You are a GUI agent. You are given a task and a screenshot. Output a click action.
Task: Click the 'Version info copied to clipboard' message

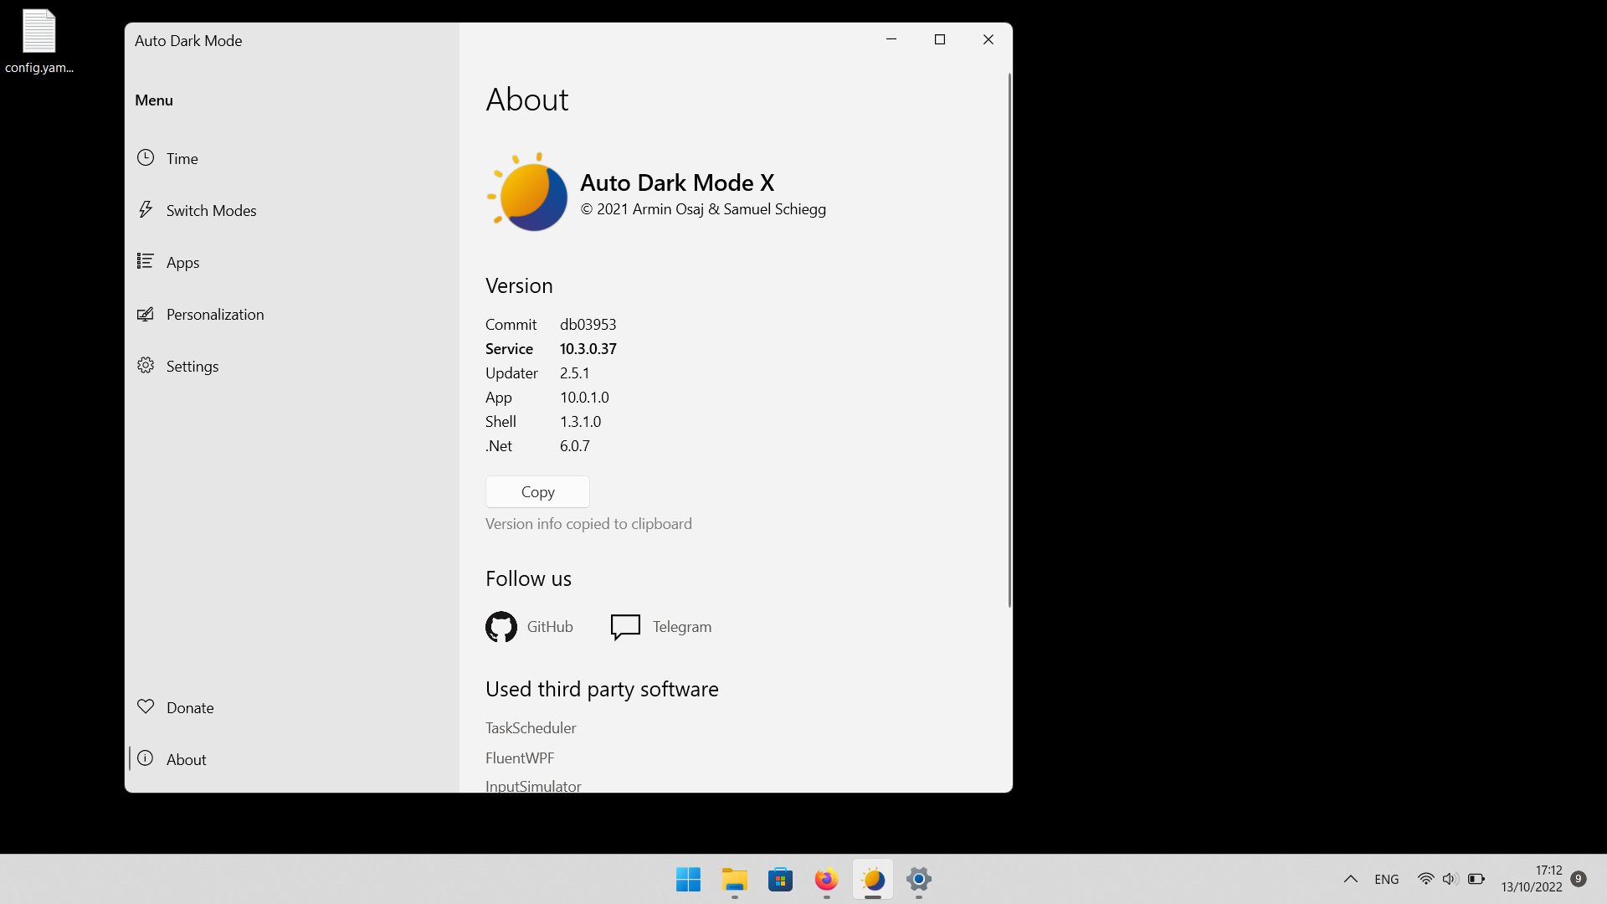pos(588,523)
